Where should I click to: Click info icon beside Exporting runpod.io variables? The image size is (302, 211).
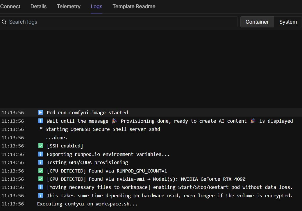(x=40, y=154)
